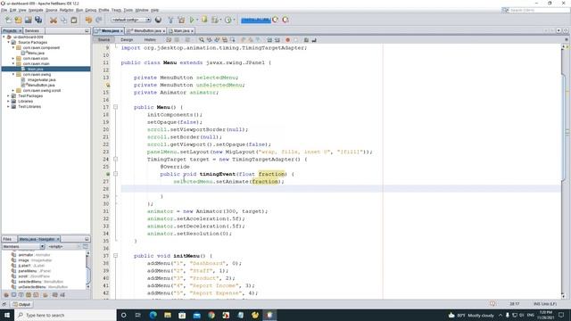Viewport: 571px width, 321px height.
Task: Click the Paste clipboard icon
Action: click(74, 20)
